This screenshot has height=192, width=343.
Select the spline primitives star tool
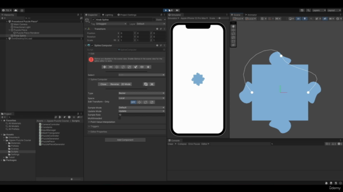tap(148, 67)
